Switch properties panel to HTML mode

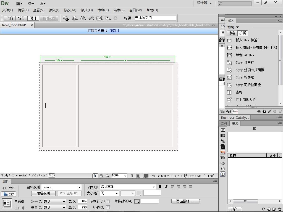tap(9, 188)
